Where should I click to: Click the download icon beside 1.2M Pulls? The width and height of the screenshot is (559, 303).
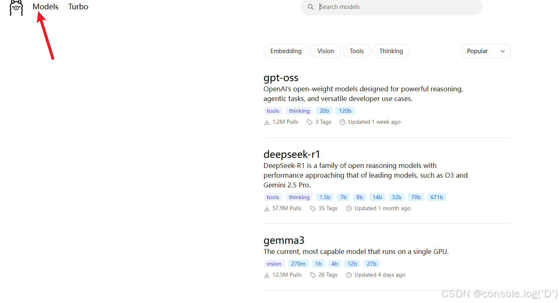tap(267, 122)
